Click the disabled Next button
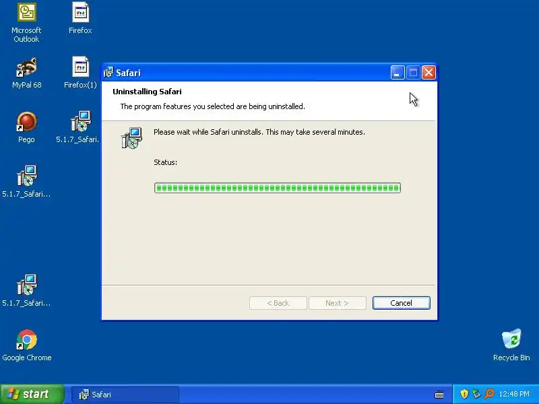539x404 pixels. point(338,303)
